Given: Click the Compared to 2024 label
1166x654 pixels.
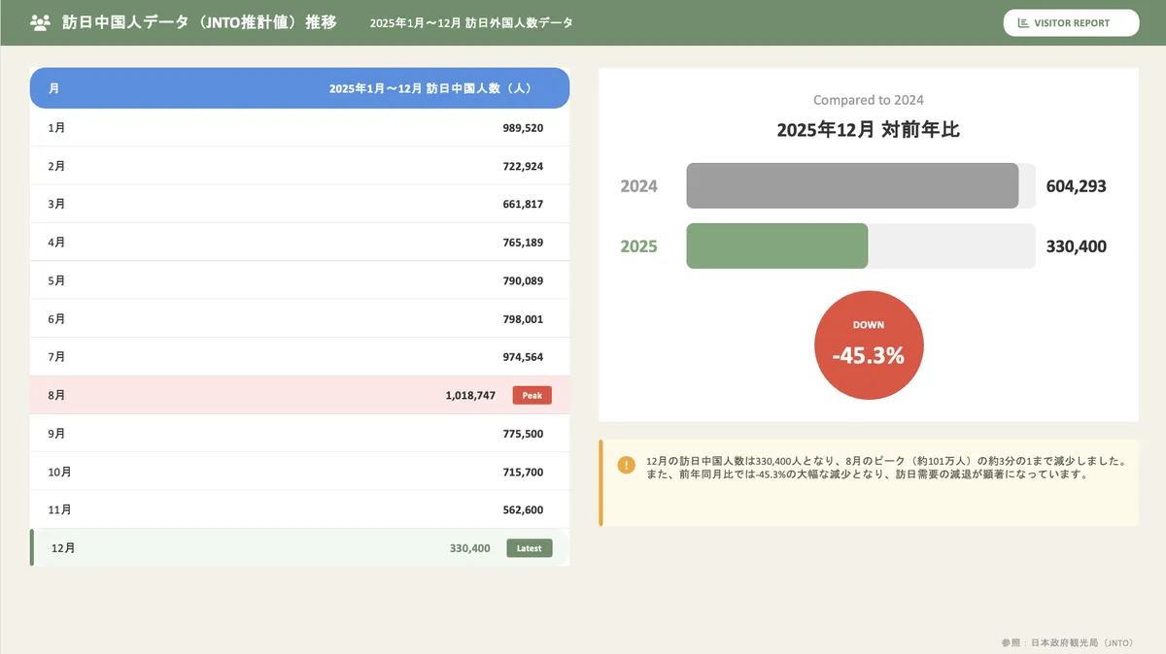Looking at the screenshot, I should (868, 100).
